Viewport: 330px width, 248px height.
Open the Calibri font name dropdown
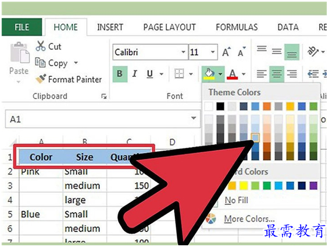(183, 52)
